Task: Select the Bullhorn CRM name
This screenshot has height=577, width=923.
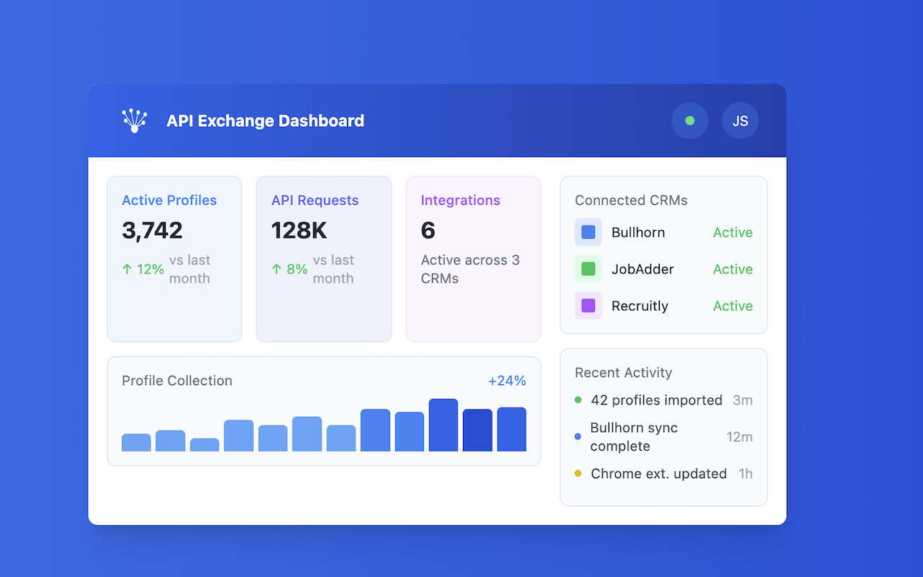Action: click(x=638, y=232)
